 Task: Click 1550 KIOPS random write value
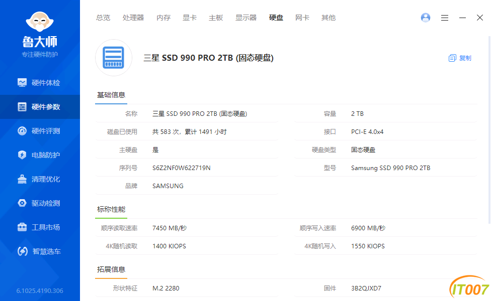pyautogui.click(x=368, y=246)
